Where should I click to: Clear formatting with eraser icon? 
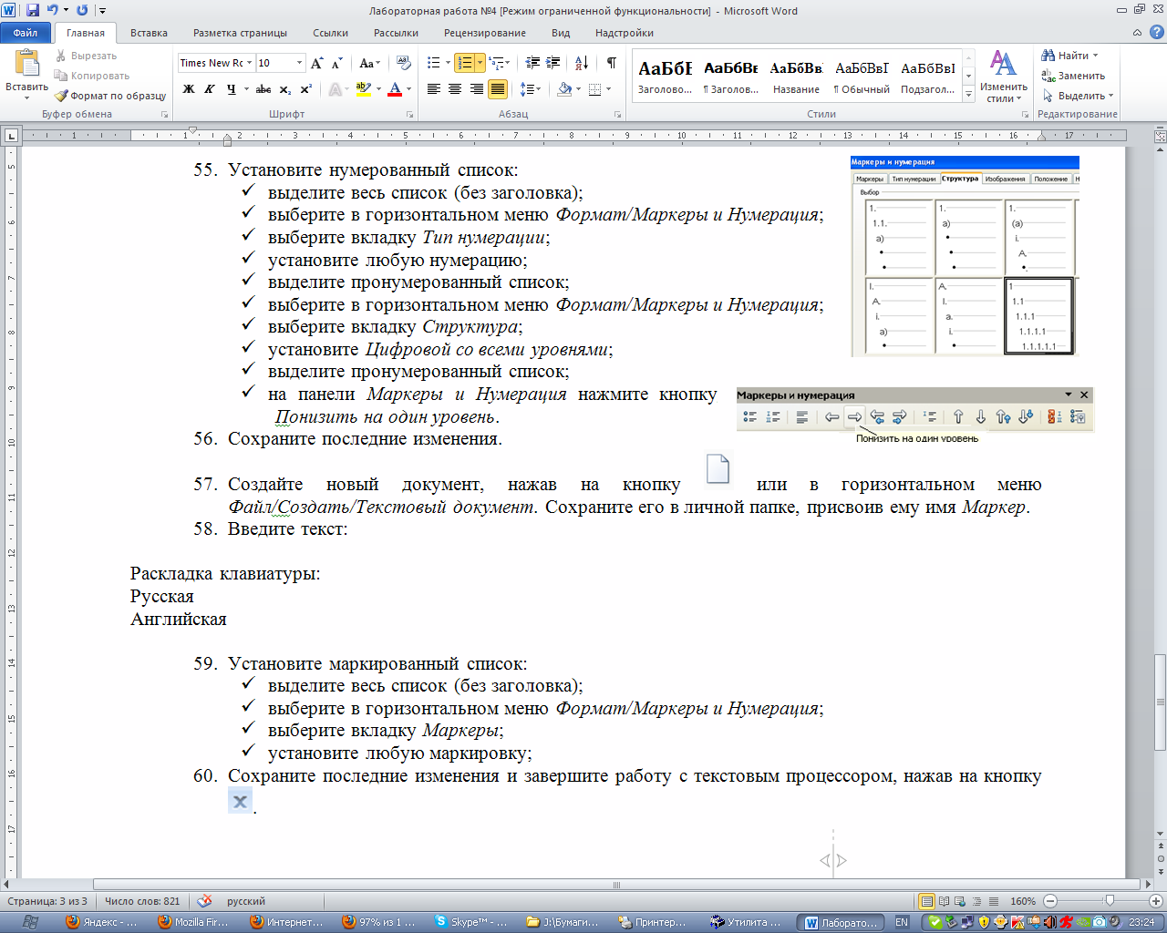point(405,63)
